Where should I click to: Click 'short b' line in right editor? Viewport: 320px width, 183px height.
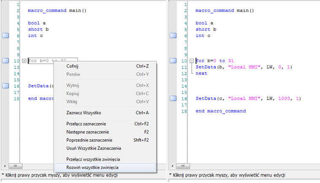(x=206, y=30)
